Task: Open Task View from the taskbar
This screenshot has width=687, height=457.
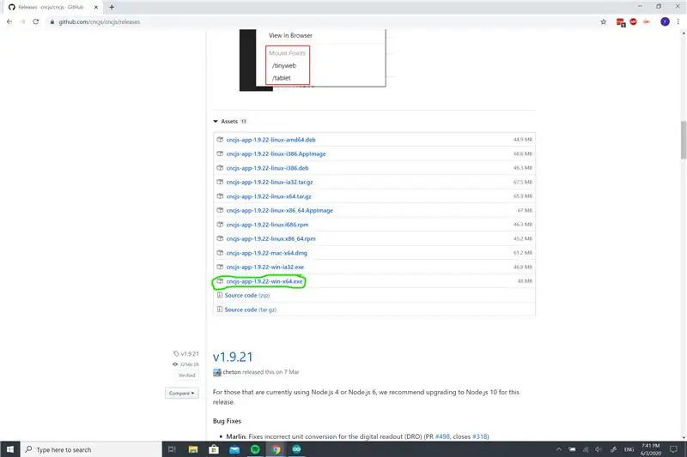Action: click(173, 449)
